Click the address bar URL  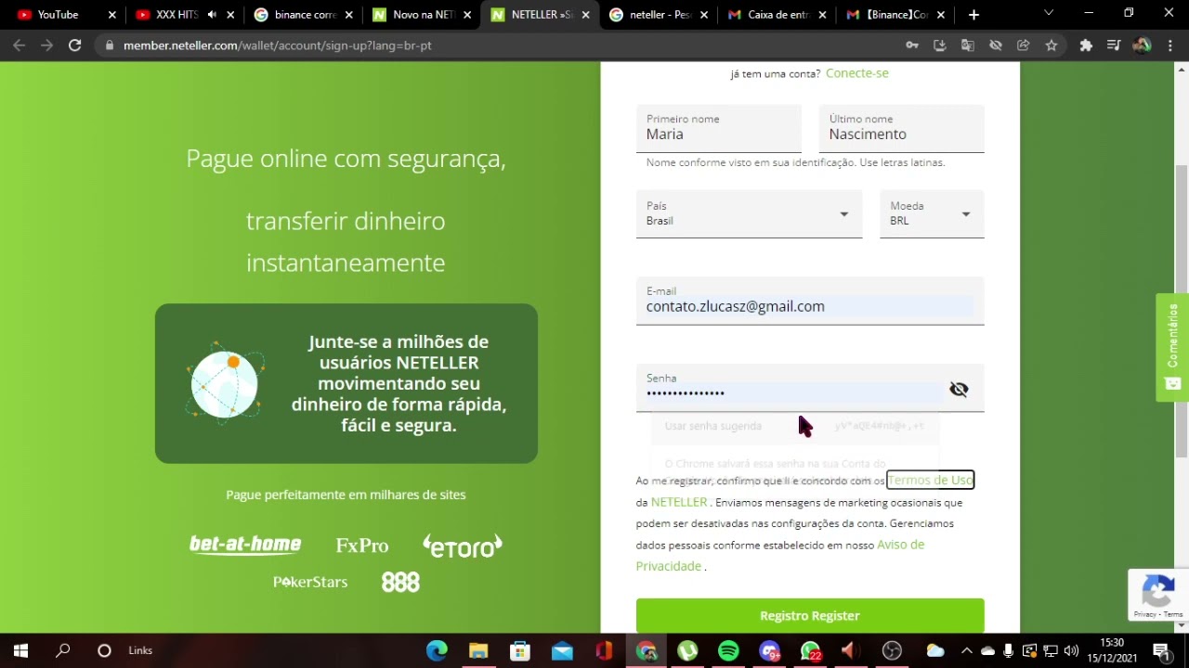click(x=277, y=45)
